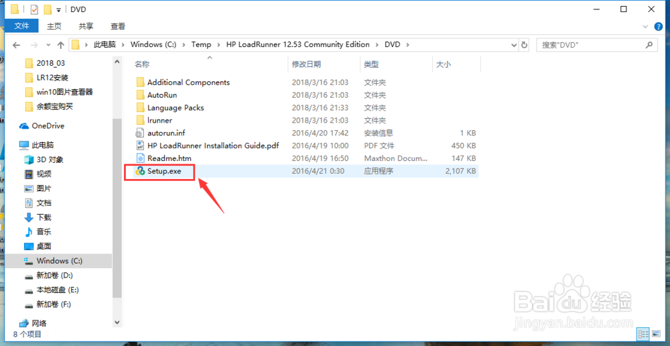670x346 pixels.
Task: Sort by 修改日期 column header
Action: point(306,64)
